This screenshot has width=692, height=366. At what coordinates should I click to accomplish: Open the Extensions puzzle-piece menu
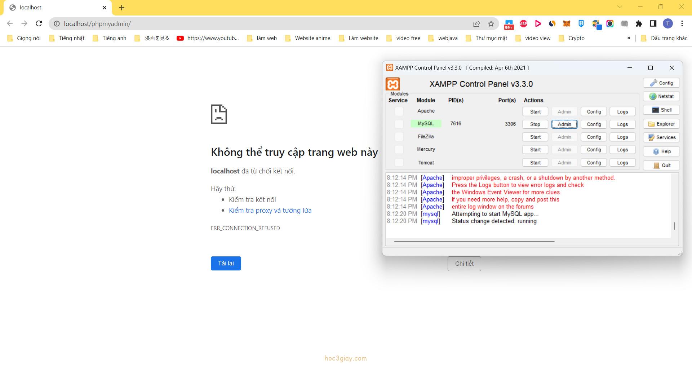639,24
